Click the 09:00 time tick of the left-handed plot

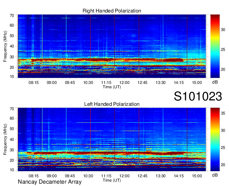tap(52, 176)
